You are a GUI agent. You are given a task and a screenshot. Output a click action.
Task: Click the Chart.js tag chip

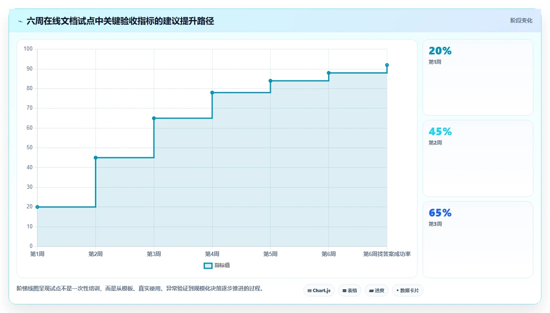click(319, 290)
